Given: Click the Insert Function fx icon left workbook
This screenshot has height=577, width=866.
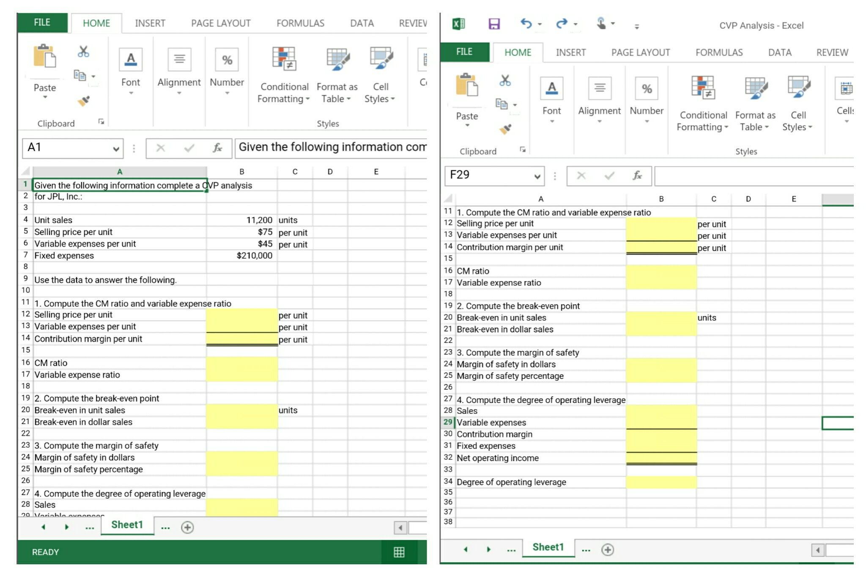Looking at the screenshot, I should click(x=217, y=148).
